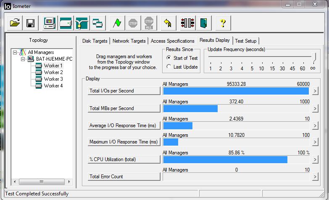Open details arrow for Total I/Os per Second
The height and width of the screenshot is (200, 329).
315,91
